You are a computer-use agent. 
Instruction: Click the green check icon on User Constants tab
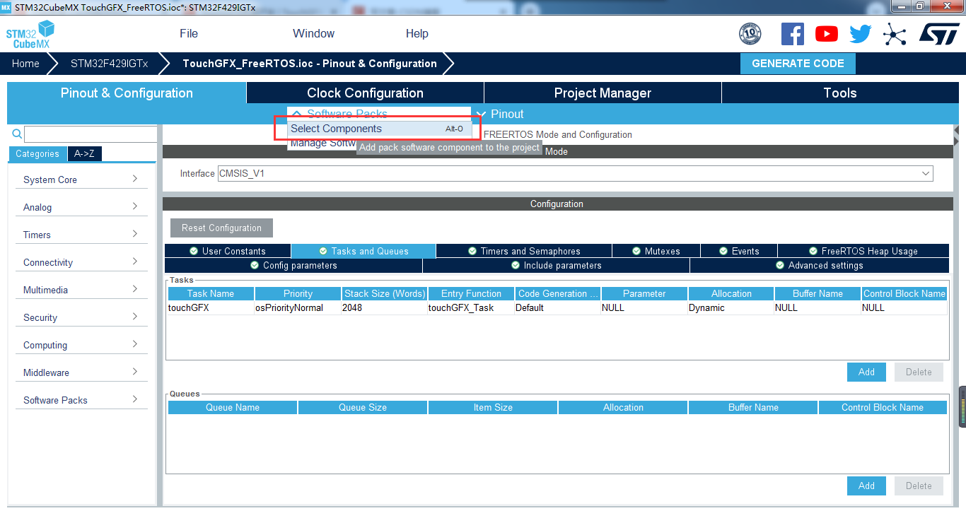coord(193,251)
